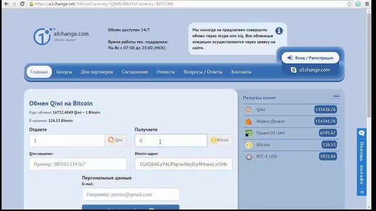Click the Обмен доступен 24/7 text
376x211 pixels.
129,30
